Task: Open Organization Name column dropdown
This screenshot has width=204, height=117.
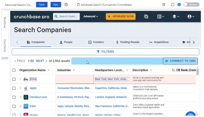Action: click(48, 70)
